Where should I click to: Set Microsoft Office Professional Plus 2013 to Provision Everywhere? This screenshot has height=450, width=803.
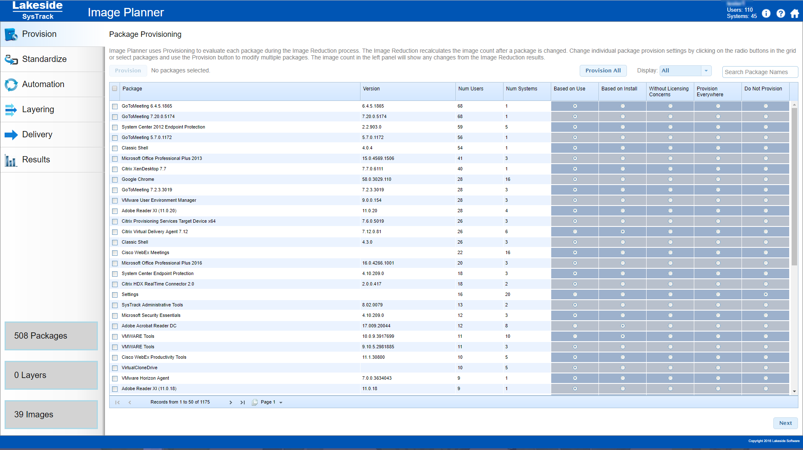[x=718, y=158]
